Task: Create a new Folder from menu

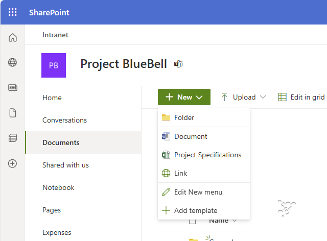Action: (x=204, y=117)
